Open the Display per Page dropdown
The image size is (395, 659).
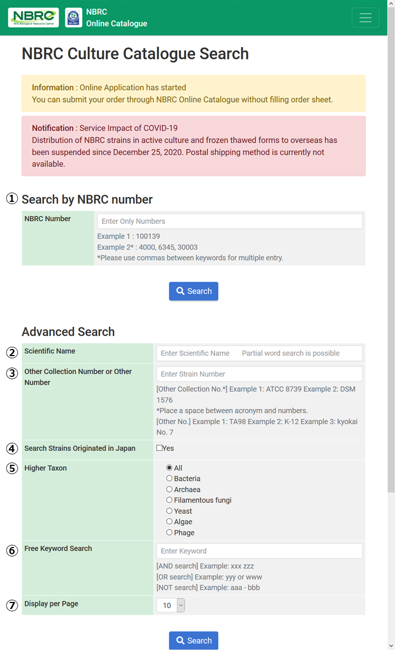coord(171,606)
